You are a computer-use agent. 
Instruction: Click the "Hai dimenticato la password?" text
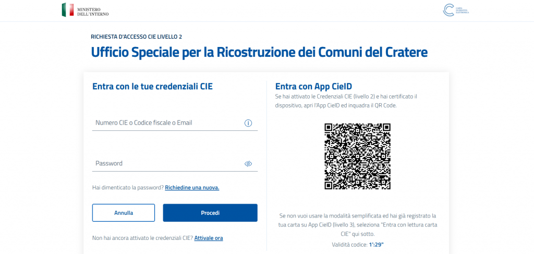tap(128, 188)
